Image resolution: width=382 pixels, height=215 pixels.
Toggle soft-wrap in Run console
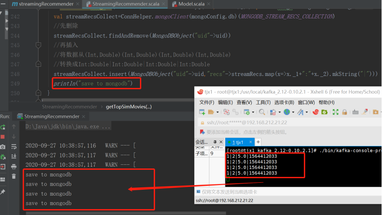14,147
